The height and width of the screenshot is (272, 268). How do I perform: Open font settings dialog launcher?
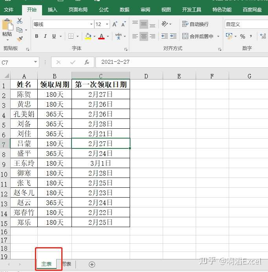[x=126, y=50]
